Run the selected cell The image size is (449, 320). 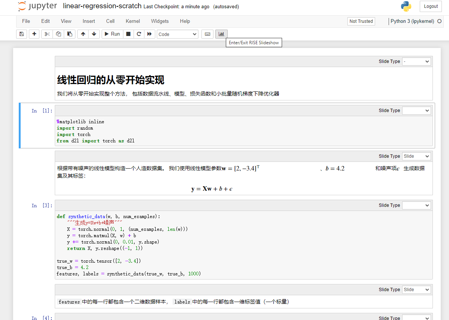tap(112, 34)
